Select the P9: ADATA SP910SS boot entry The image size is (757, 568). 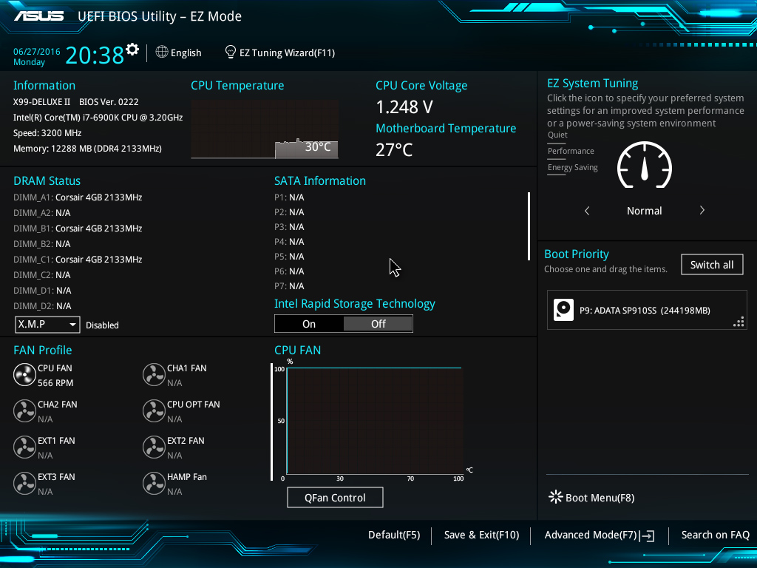647,310
